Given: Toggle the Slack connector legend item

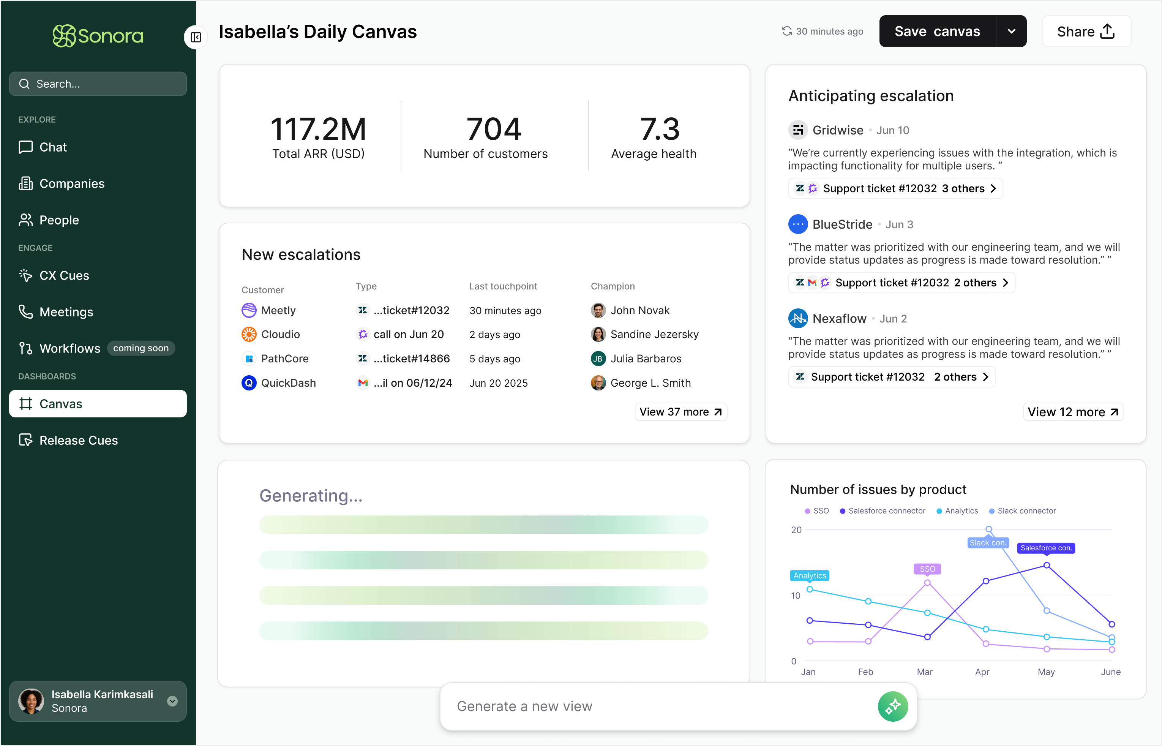Looking at the screenshot, I should tap(1022, 511).
